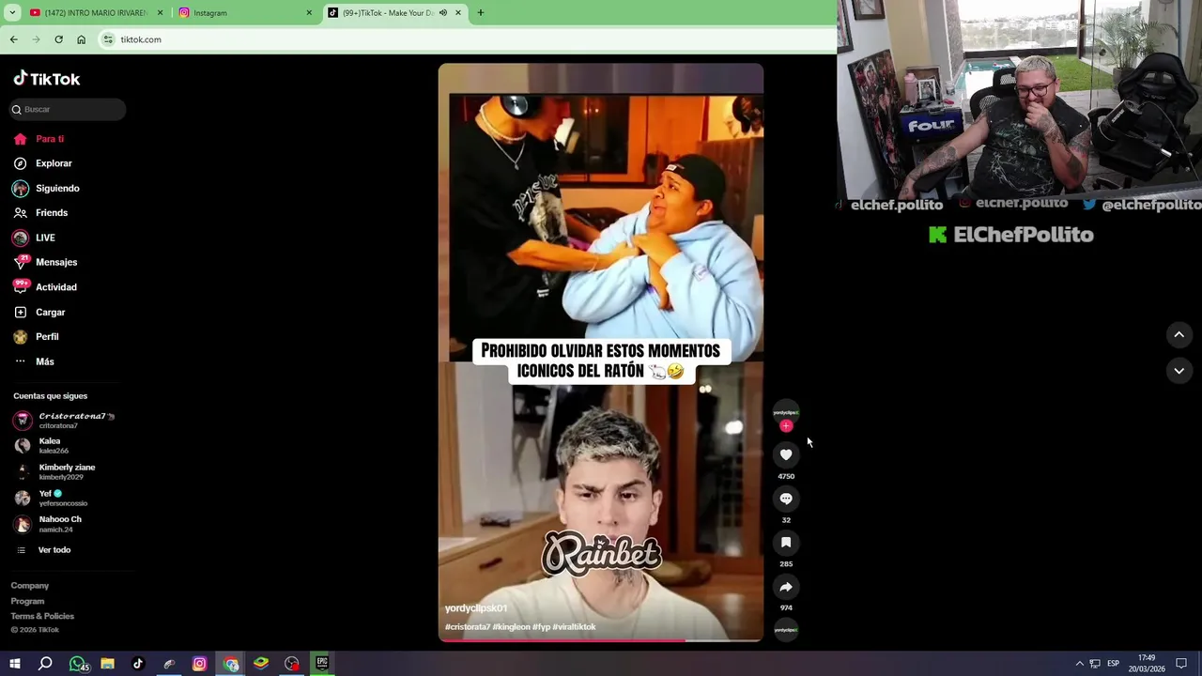Go forward in browser history

[x=36, y=39]
